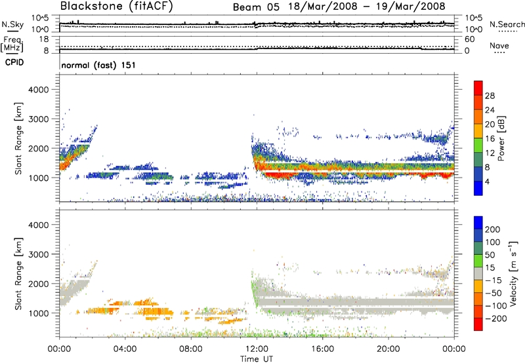525x363 pixels.
Task: Click the 'N.Sky' legend label
Action: [x=12, y=24]
